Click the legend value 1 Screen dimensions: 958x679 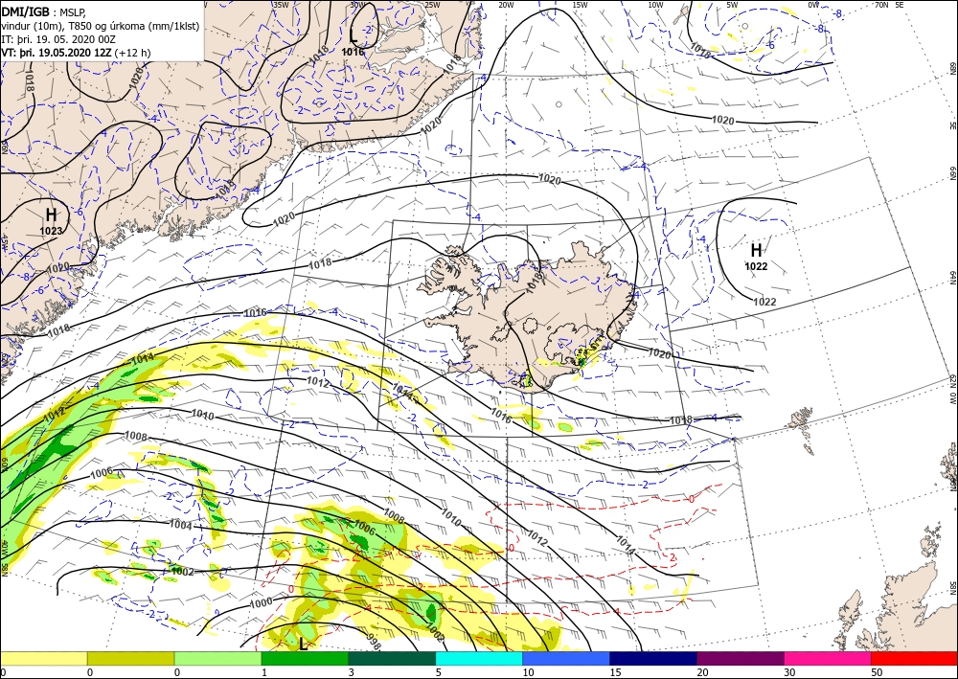(x=264, y=672)
